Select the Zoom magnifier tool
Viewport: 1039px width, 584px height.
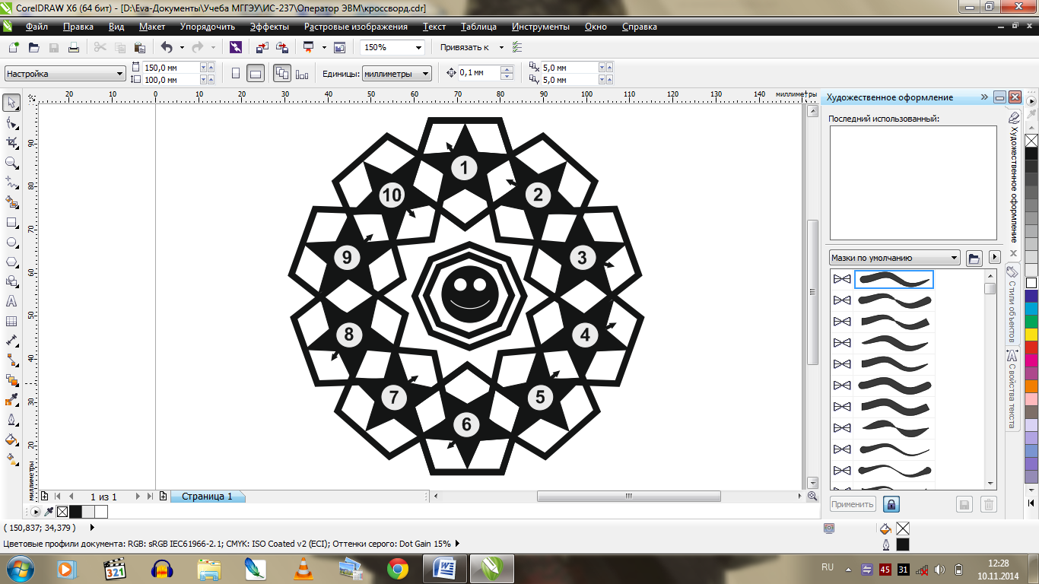click(11, 163)
